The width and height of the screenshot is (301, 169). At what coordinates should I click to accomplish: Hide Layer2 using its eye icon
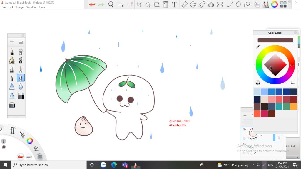click(244, 129)
